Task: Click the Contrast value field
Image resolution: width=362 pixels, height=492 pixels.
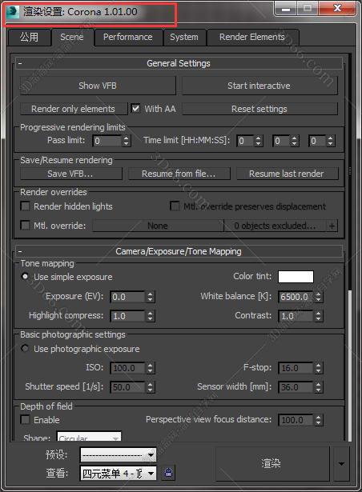Action: tap(296, 316)
